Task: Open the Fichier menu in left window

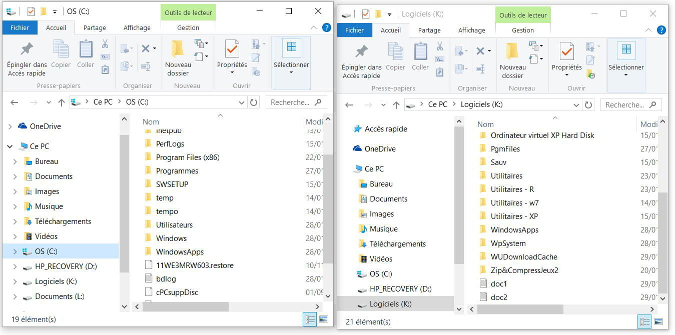Action: 20,28
